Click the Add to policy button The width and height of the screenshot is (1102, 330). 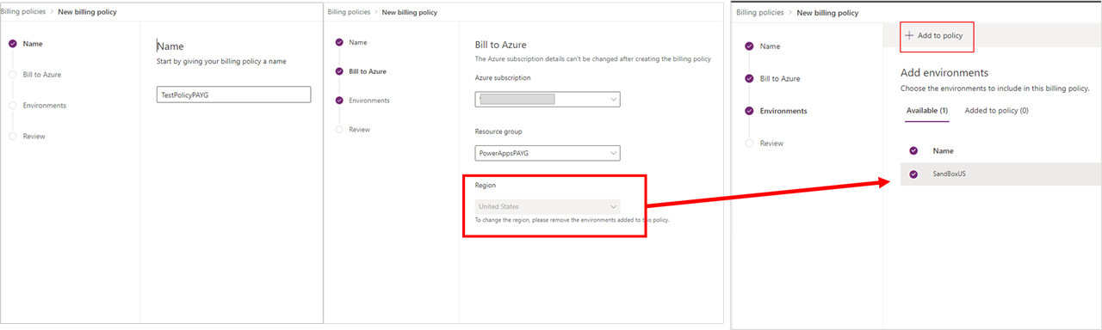[938, 35]
